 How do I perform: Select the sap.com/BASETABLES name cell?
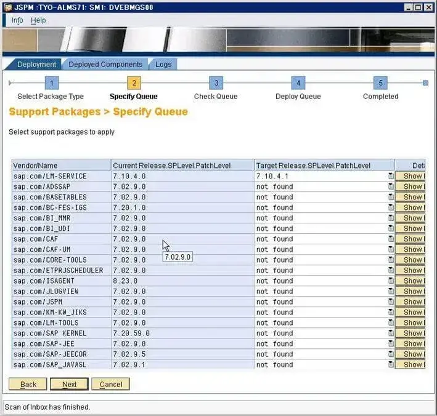click(61, 197)
